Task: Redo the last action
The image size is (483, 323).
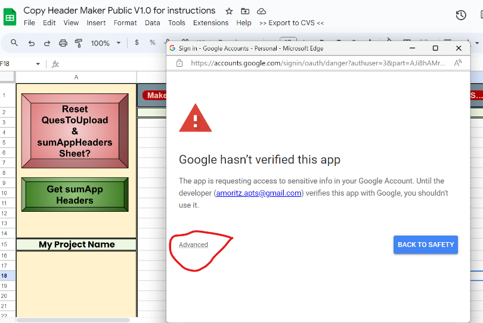Action: pyautogui.click(x=47, y=43)
